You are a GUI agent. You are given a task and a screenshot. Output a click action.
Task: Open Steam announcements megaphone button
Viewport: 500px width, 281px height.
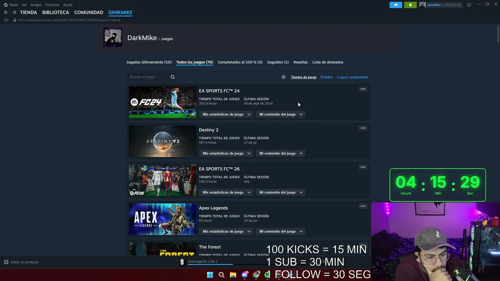(x=396, y=5)
